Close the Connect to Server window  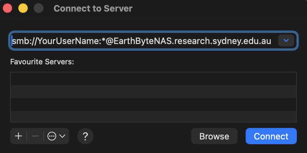(8, 8)
